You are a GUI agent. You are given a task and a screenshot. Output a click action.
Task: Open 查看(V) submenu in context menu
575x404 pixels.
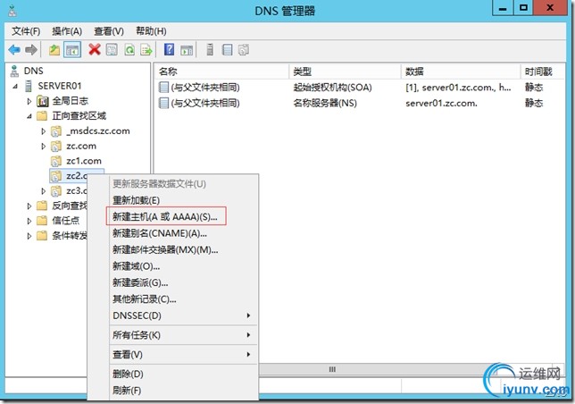point(182,355)
